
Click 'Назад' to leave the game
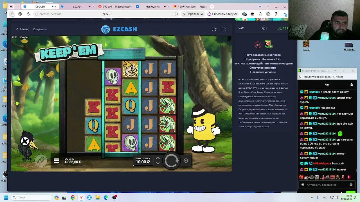(x=22, y=29)
